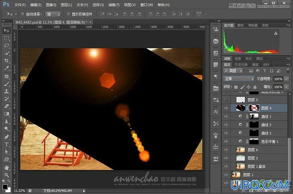The width and height of the screenshot is (293, 194).
Task: Click the foreground color swatch
Action: [5, 187]
